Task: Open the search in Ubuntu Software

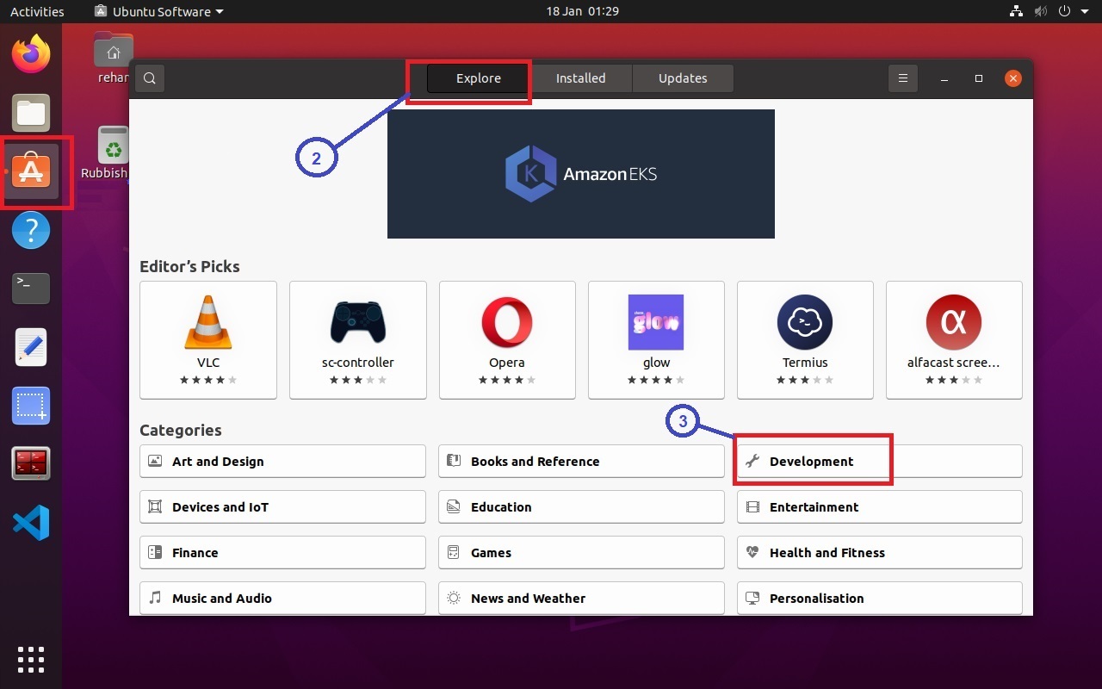Action: tap(149, 78)
